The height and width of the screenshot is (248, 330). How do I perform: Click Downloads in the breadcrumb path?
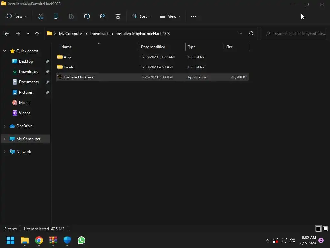point(100,34)
